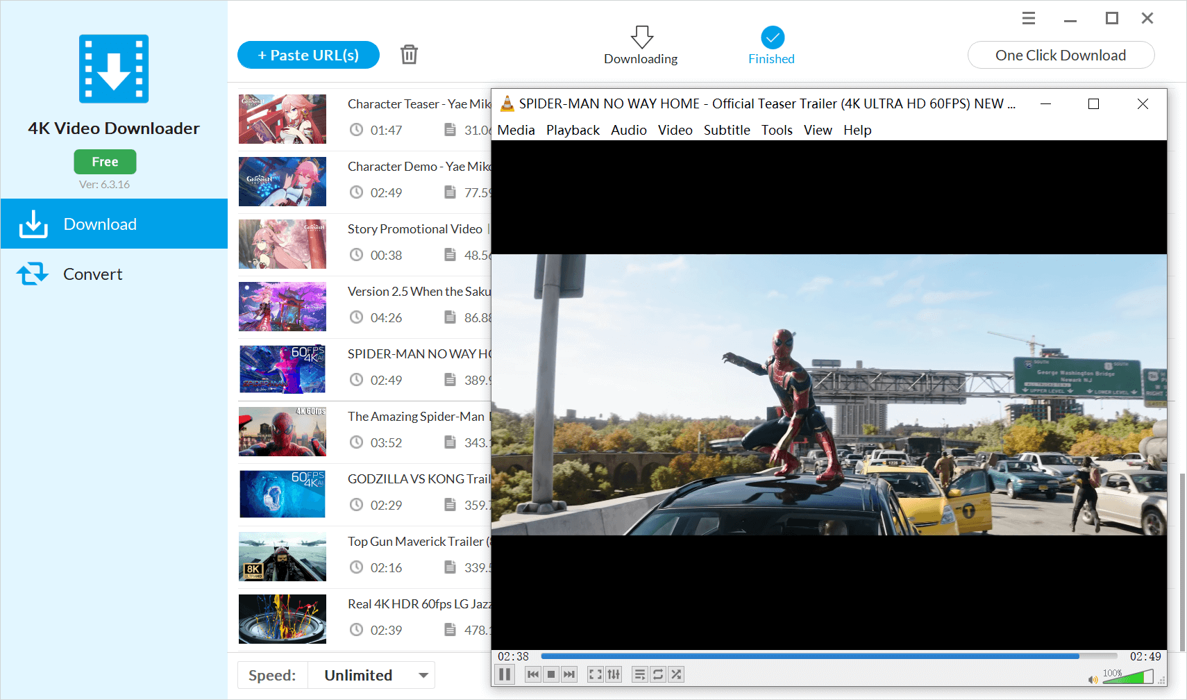Click the clock icon beside 04:26
1187x700 pixels.
pyautogui.click(x=356, y=317)
